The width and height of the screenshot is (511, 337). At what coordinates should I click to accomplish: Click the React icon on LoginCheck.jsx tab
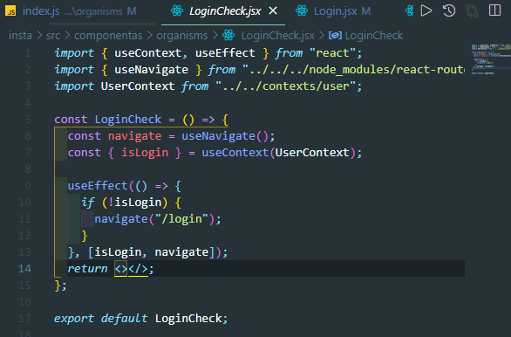click(177, 11)
